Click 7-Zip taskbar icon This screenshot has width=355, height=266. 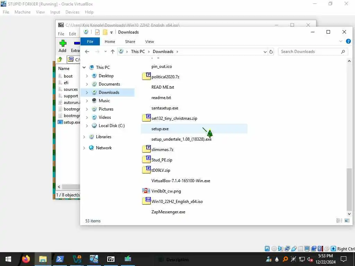pos(111,259)
